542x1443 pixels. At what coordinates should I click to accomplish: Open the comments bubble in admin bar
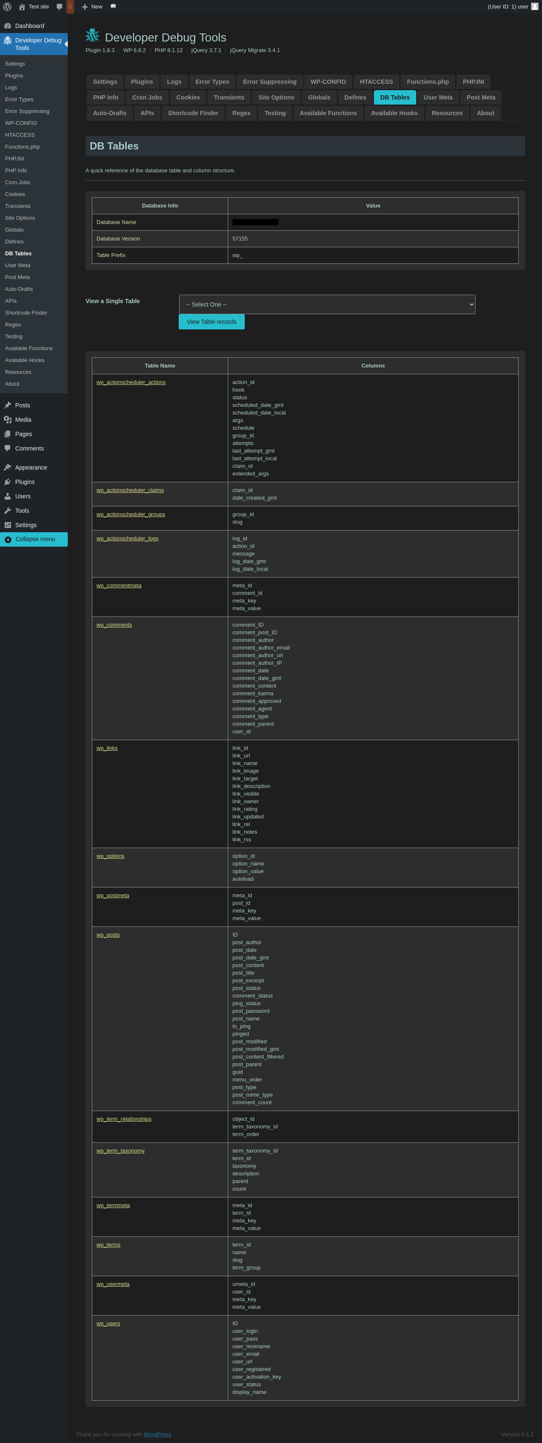tap(59, 7)
